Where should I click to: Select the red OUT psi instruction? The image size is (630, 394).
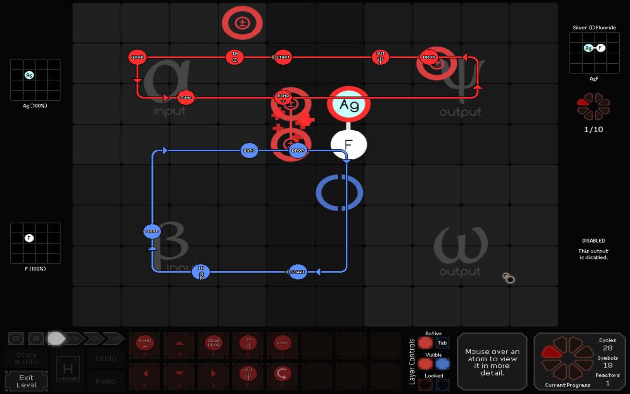tap(380, 57)
